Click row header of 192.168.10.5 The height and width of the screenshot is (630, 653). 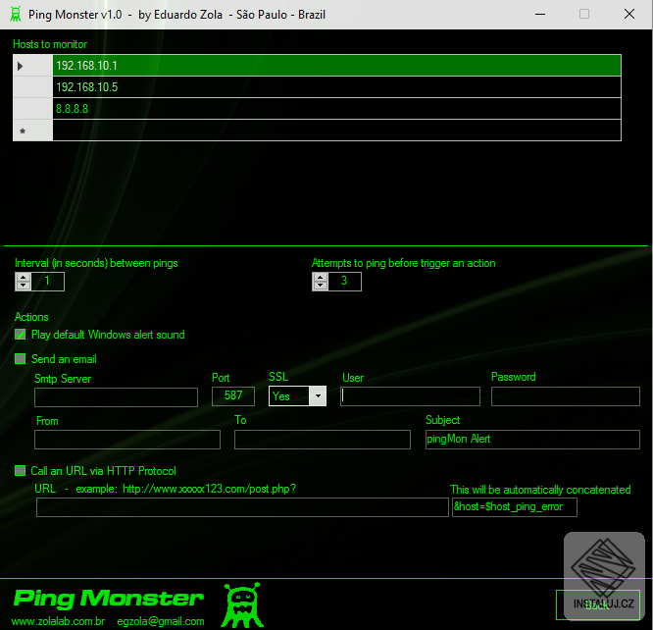32,87
